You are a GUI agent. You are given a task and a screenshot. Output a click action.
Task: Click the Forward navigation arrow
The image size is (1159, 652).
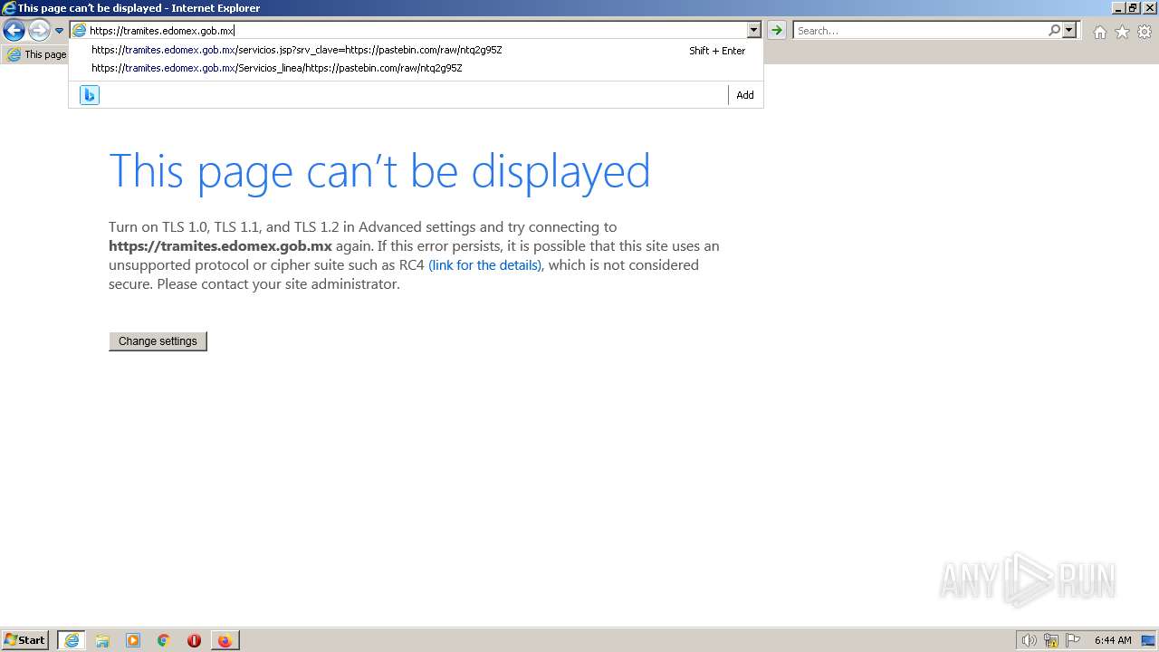(x=39, y=31)
